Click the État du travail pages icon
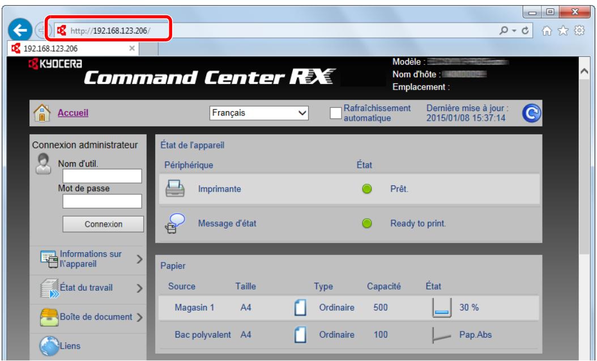 point(49,288)
